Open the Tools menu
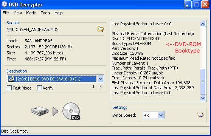This screenshot has width=211, height=136. click(x=45, y=13)
